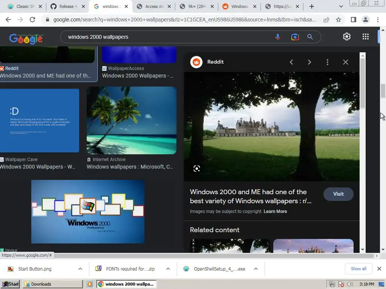This screenshot has height=289, width=386.
Task: Reload the current page
Action: point(32,20)
